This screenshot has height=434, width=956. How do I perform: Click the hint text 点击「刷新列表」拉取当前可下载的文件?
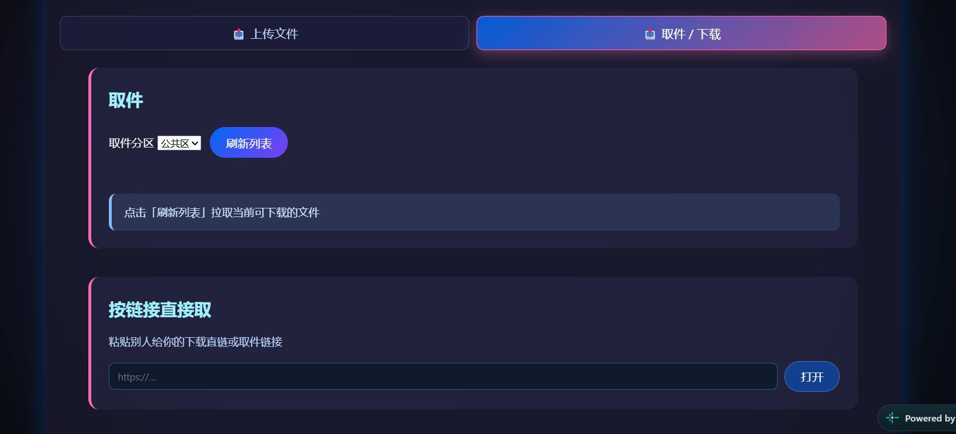[x=222, y=212]
